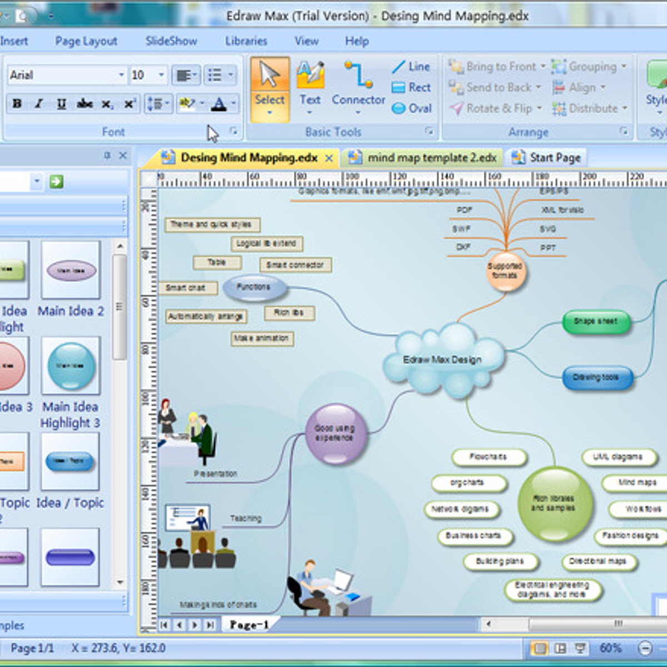Switch to normal view mode in status bar
Viewport: 667px width, 667px height.
tap(539, 648)
